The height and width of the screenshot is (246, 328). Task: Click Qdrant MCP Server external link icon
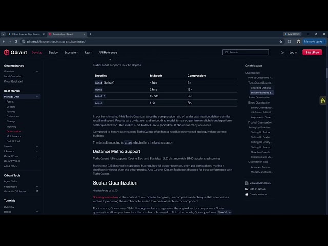point(37,191)
